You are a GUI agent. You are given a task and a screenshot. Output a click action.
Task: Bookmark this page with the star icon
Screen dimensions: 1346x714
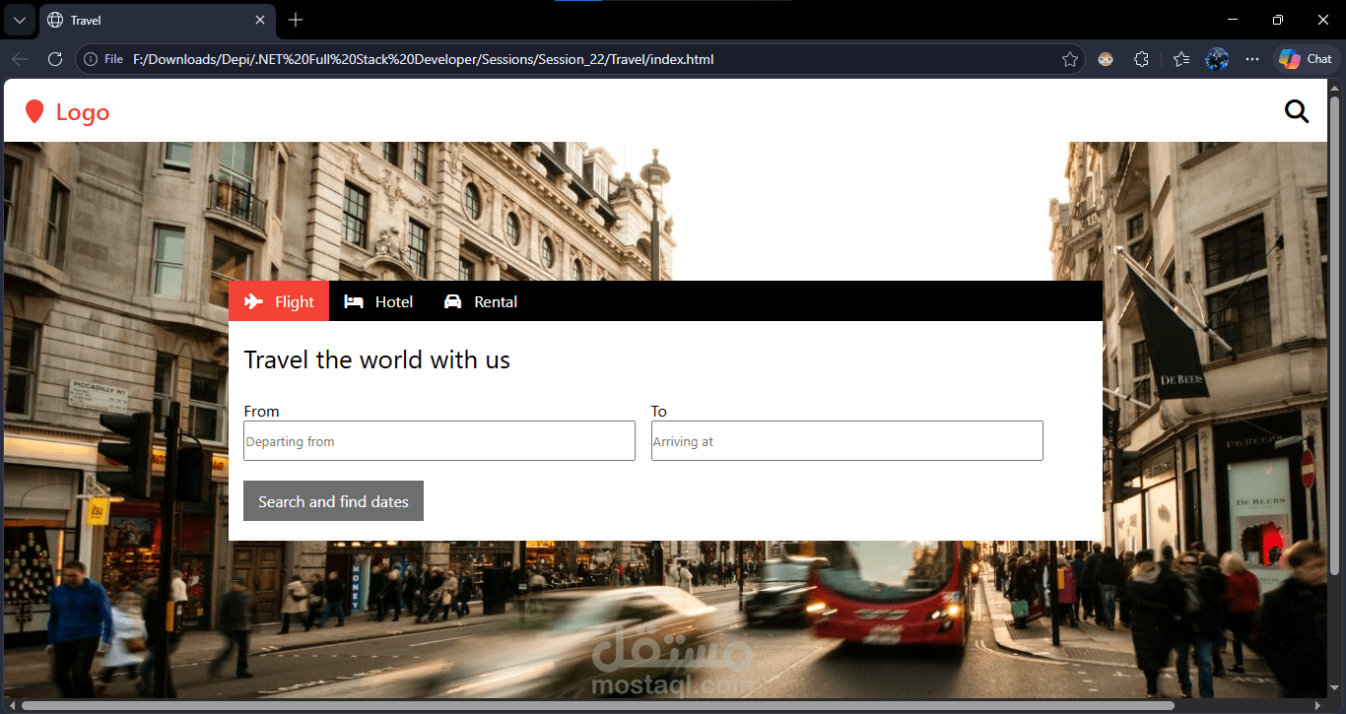pyautogui.click(x=1070, y=59)
